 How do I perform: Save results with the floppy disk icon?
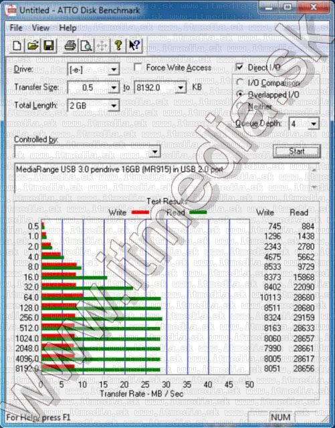click(x=49, y=45)
